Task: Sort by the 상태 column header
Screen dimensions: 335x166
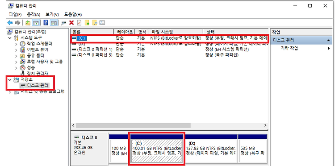Action: (x=236, y=32)
